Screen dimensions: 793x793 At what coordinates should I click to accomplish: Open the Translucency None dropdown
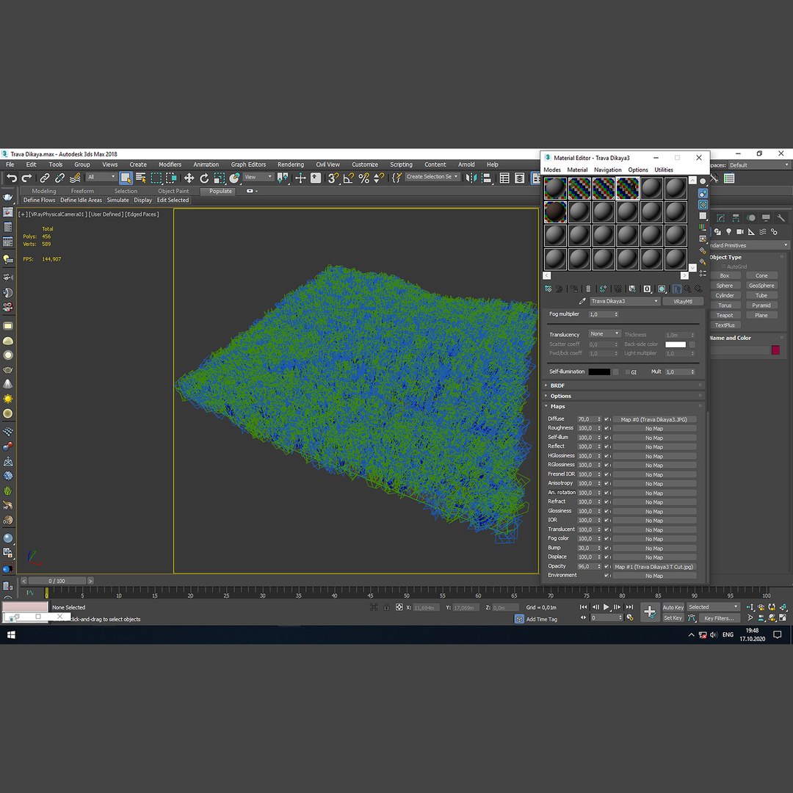[604, 334]
